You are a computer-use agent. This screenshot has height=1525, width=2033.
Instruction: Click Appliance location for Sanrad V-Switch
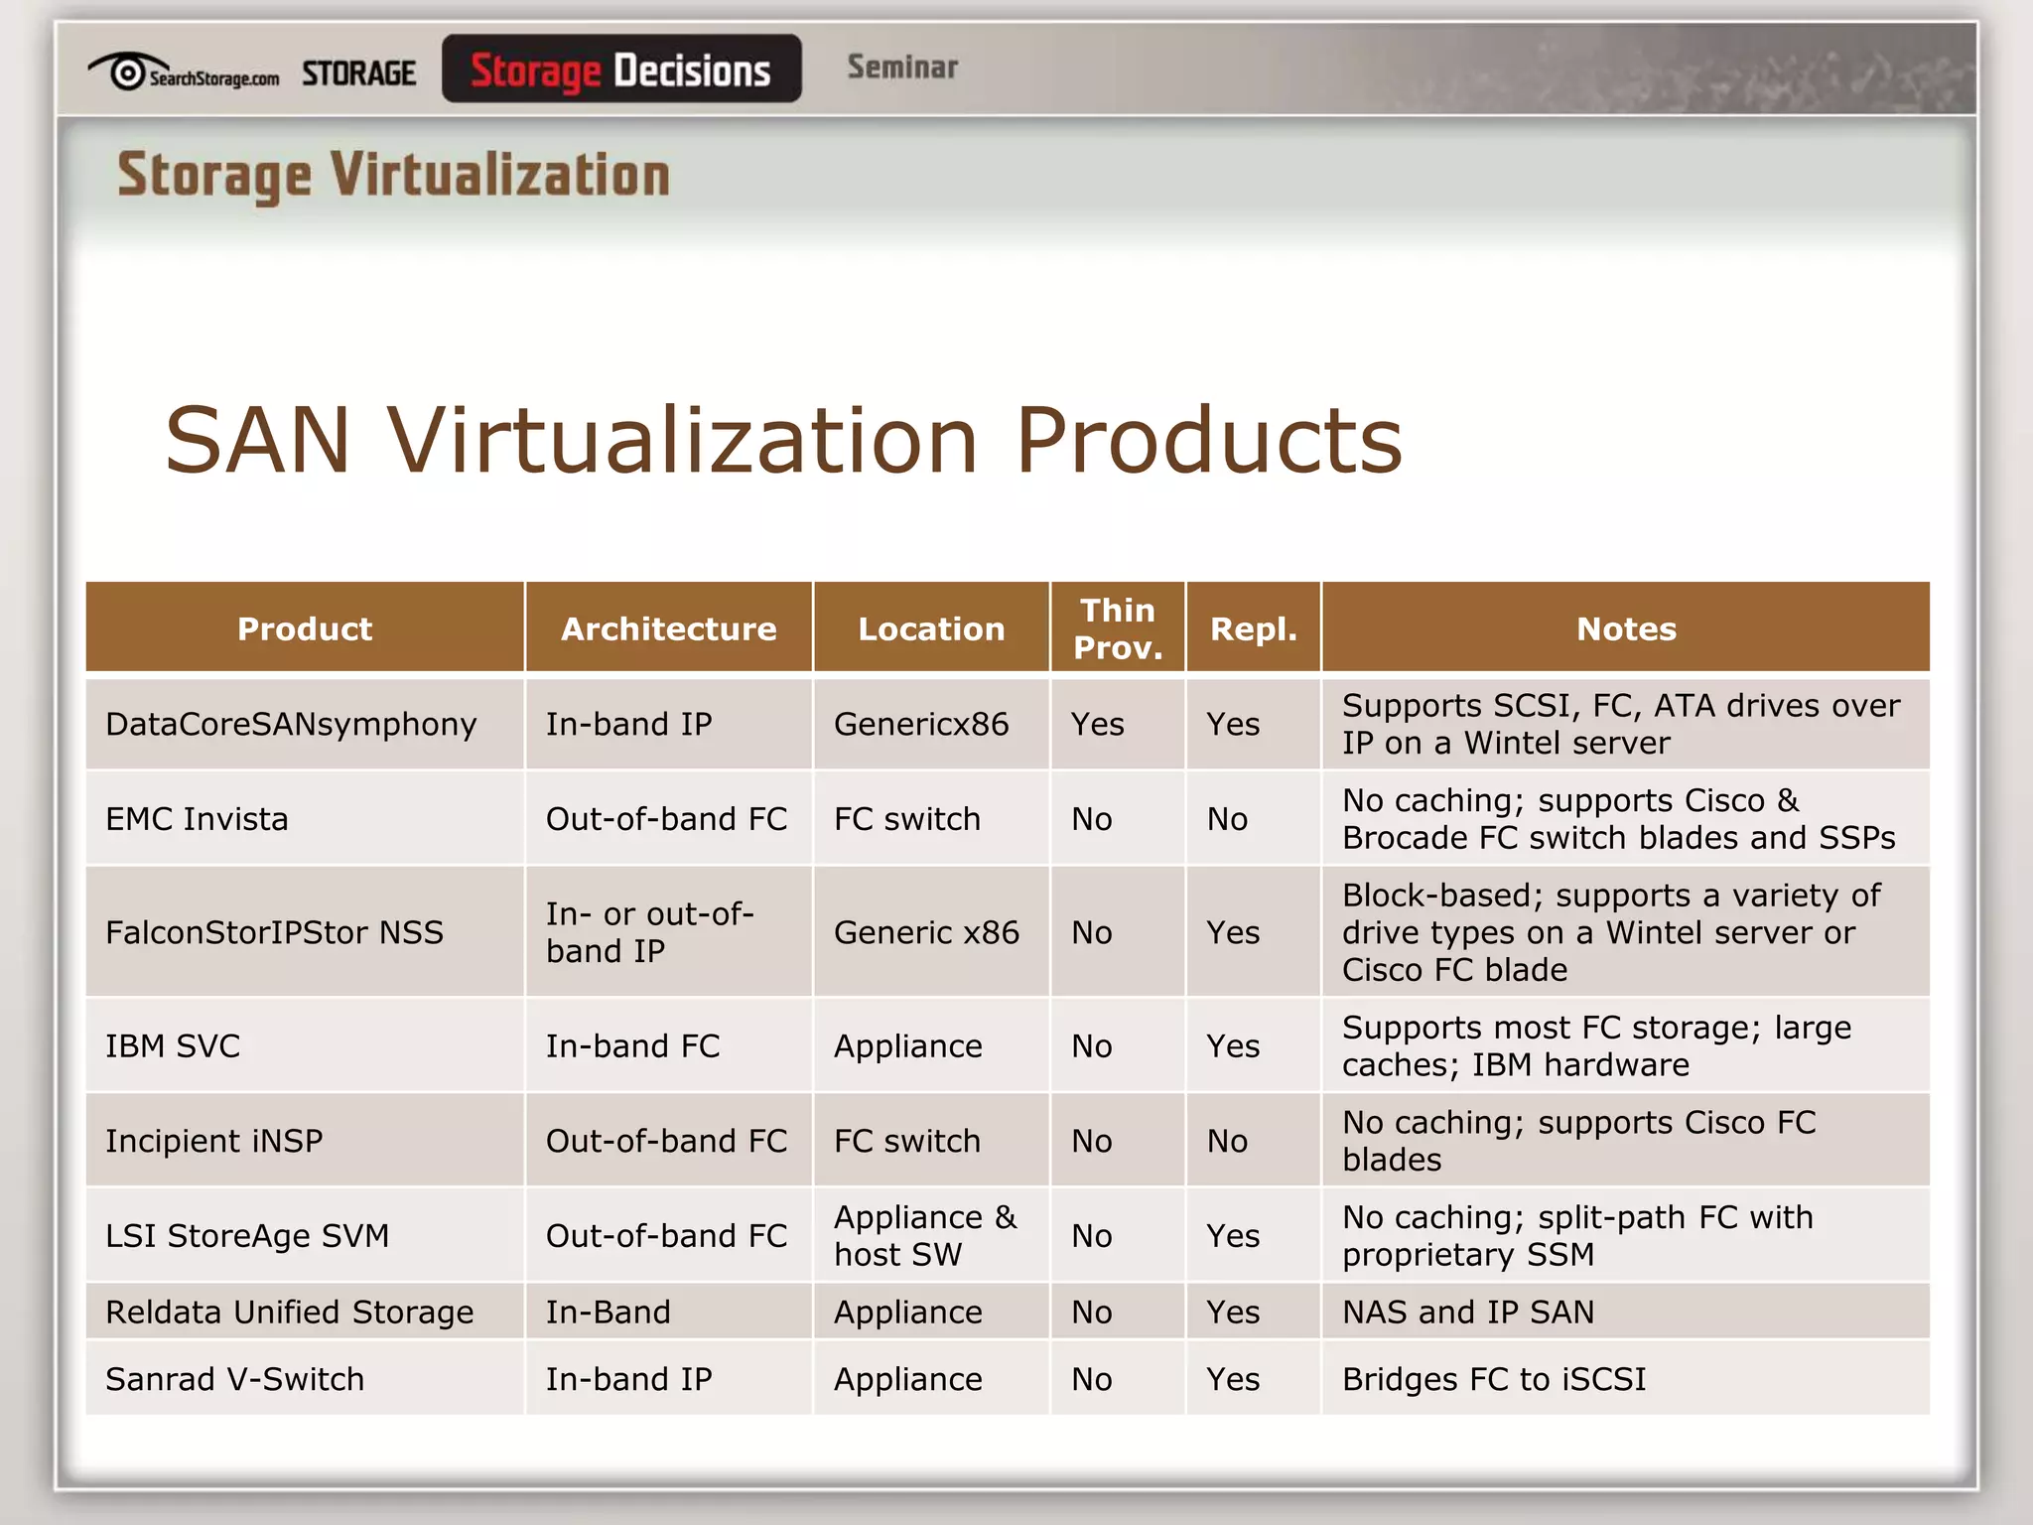click(931, 1379)
